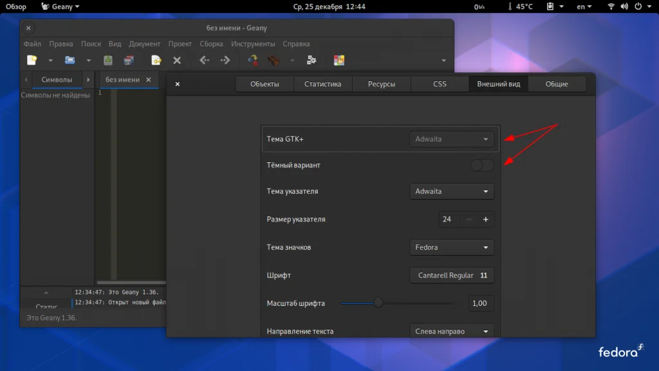Open the Сборка menu
This screenshot has height=371, width=659.
(x=211, y=44)
